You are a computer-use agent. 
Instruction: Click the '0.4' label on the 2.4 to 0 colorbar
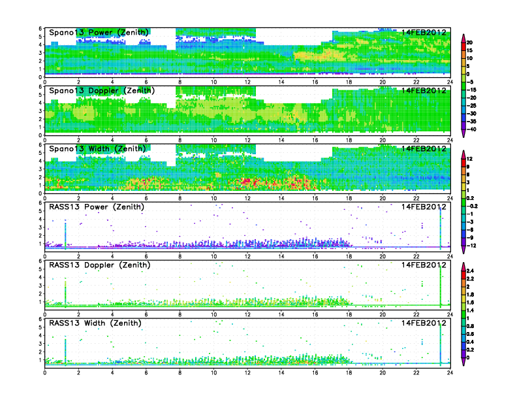pos(471,342)
